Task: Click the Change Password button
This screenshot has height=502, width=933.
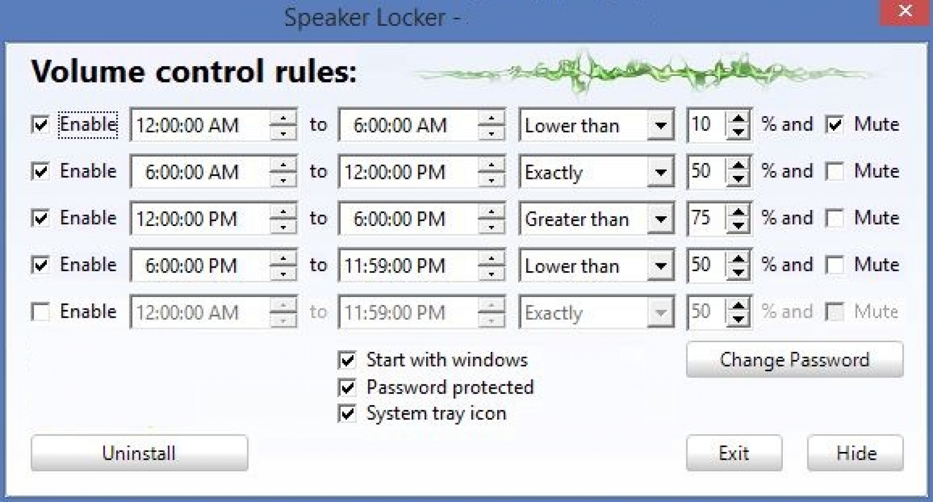Action: [x=794, y=360]
